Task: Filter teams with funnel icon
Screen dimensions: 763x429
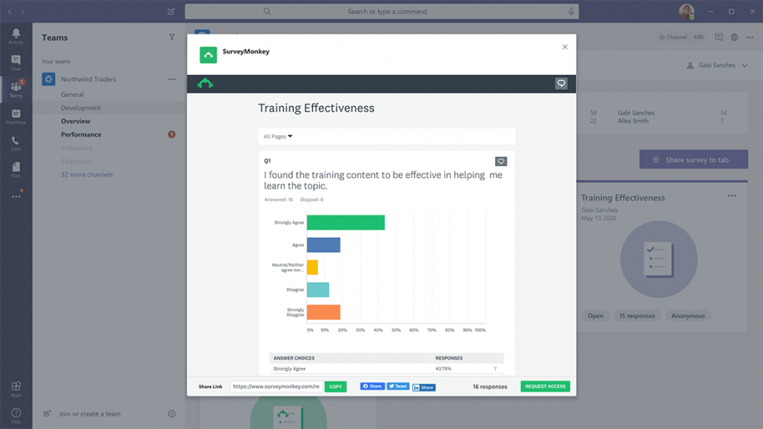Action: tap(172, 37)
